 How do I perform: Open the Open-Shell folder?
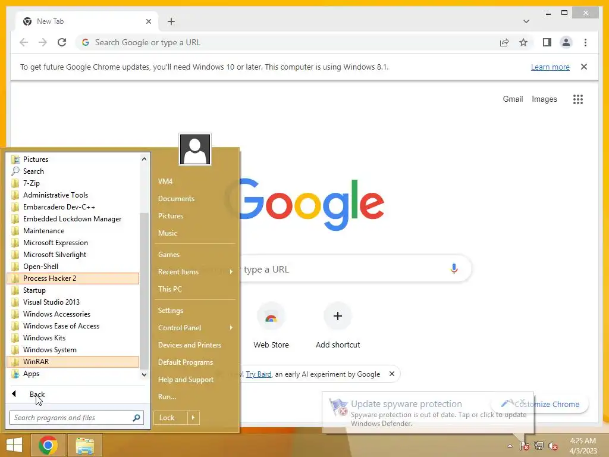(x=73, y=266)
